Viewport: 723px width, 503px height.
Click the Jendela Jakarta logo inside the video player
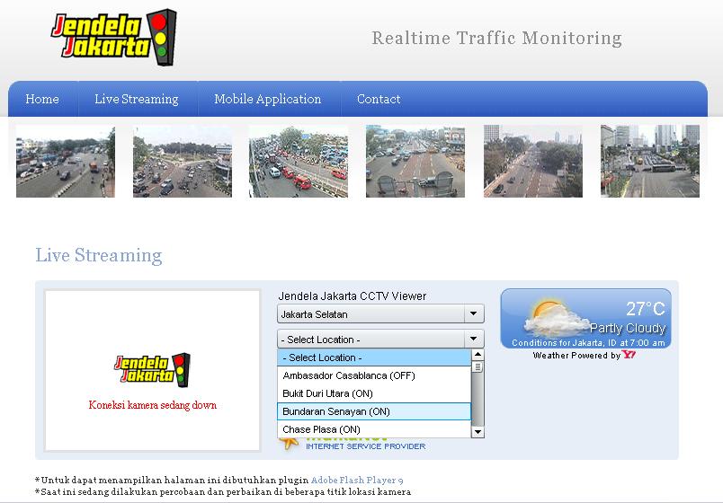[152, 369]
